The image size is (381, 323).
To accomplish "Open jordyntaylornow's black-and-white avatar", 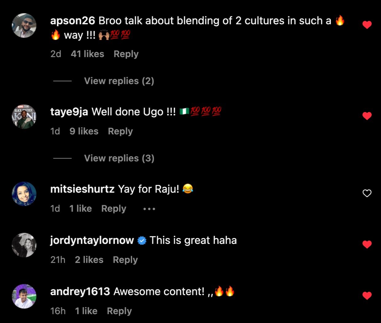I will pyautogui.click(x=24, y=245).
